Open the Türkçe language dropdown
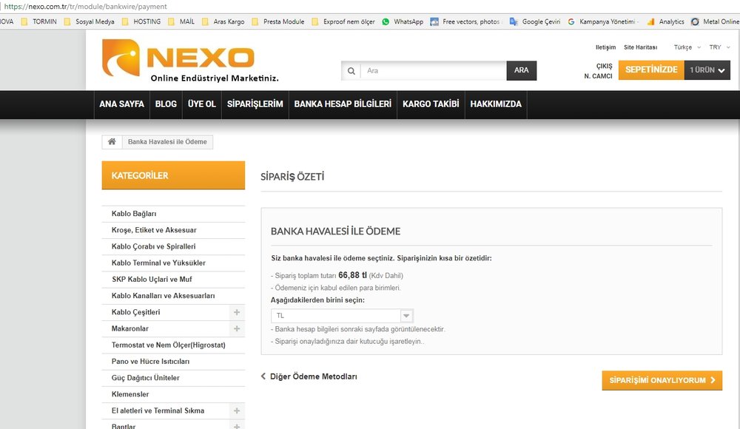Image resolution: width=740 pixels, height=429 pixels. [x=687, y=47]
